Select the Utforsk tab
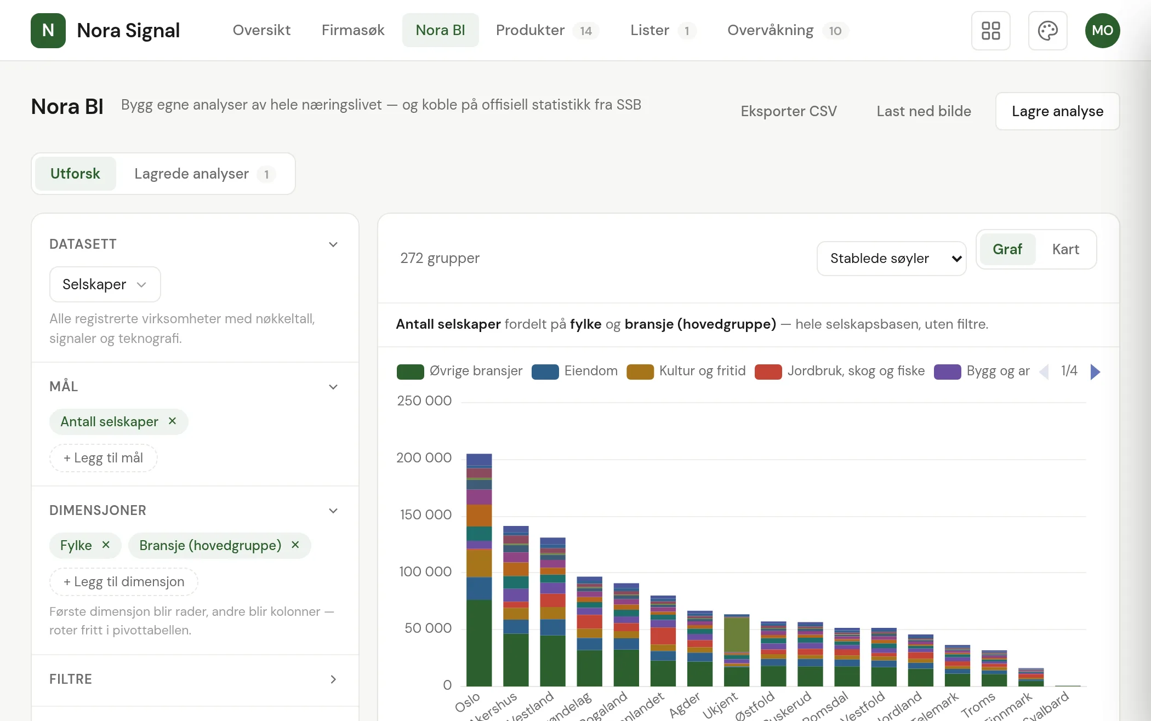1151x721 pixels. [75, 174]
